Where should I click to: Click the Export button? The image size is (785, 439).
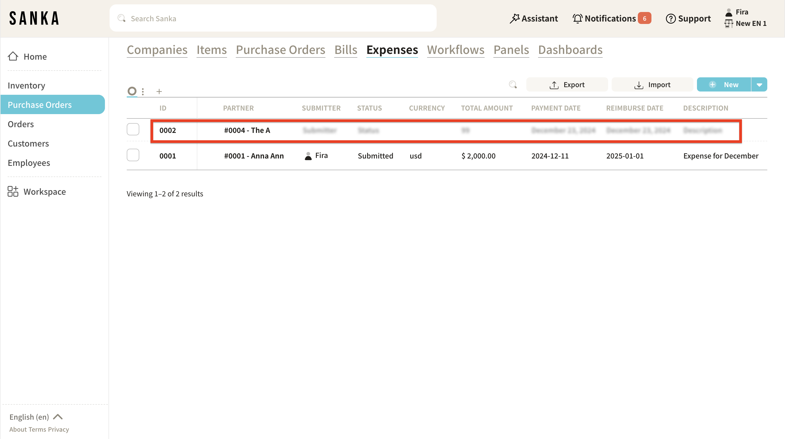pos(567,85)
